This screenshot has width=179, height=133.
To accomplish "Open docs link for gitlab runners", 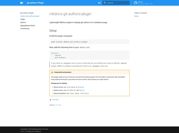I will 82,90.
